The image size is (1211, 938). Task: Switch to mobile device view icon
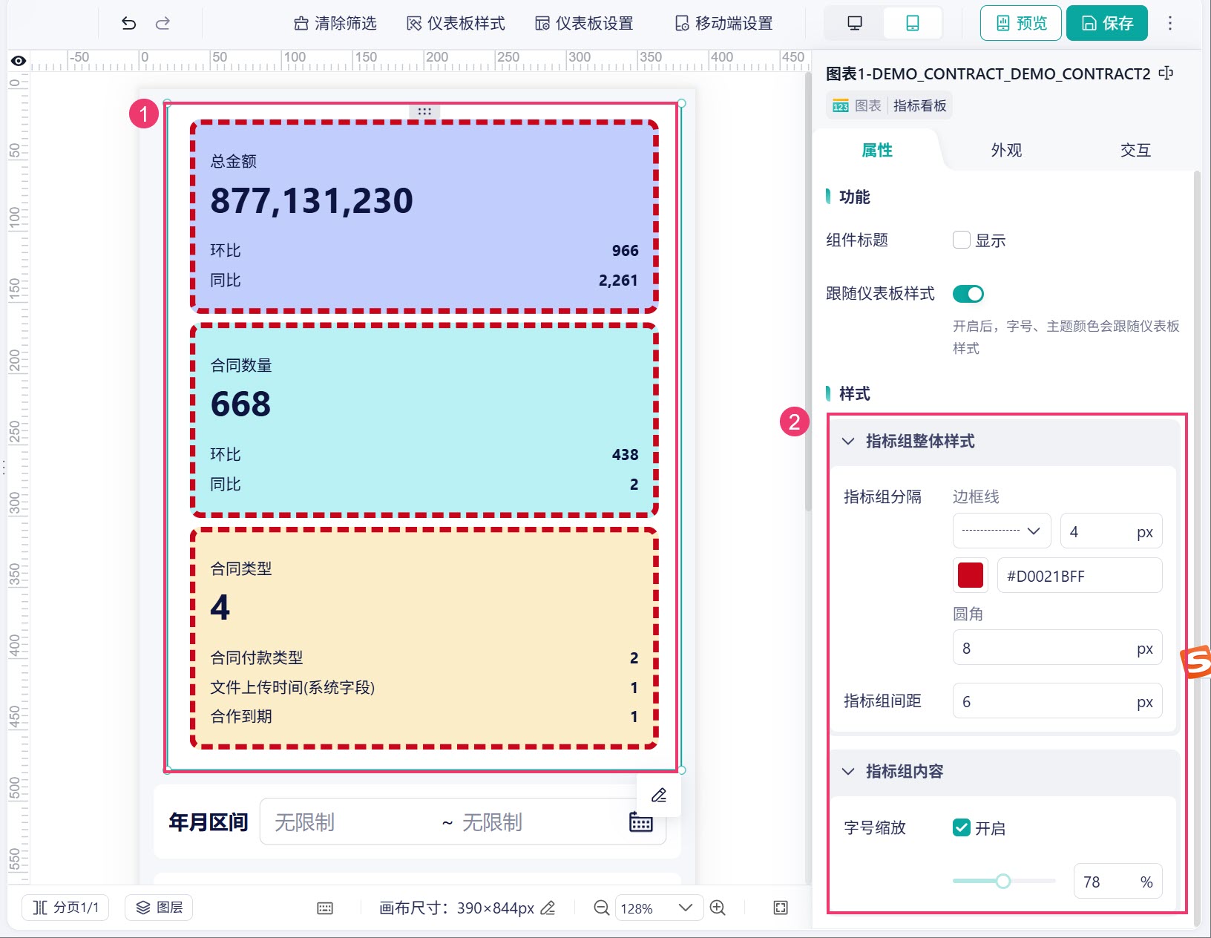(x=913, y=23)
